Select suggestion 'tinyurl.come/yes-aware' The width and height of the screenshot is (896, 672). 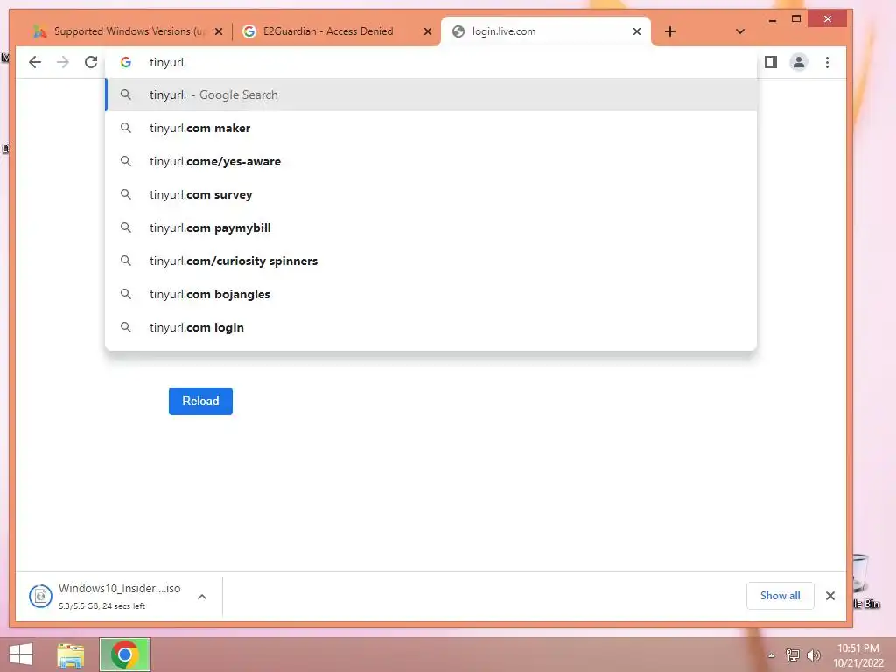point(430,161)
